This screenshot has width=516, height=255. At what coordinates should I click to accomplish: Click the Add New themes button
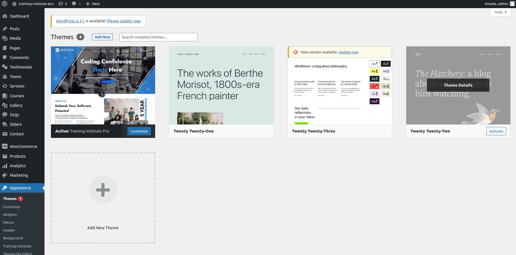pos(102,37)
